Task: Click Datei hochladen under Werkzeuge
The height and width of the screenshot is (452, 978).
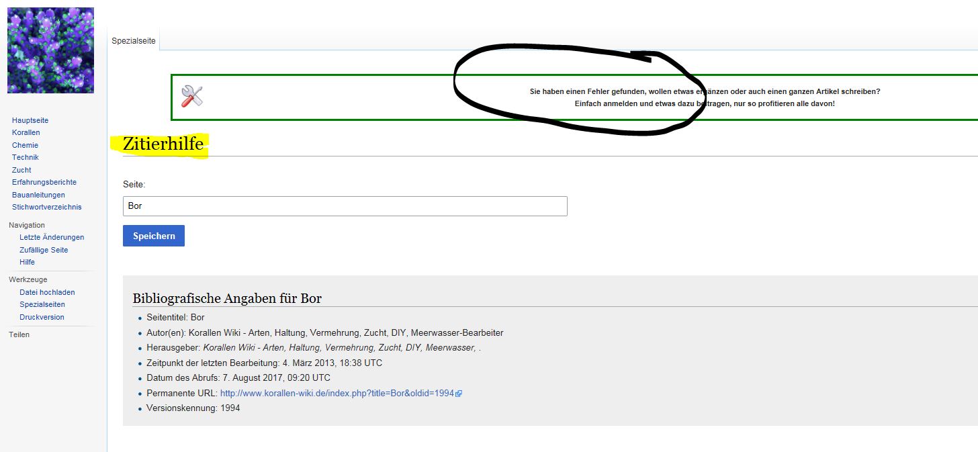Action: pyautogui.click(x=47, y=292)
